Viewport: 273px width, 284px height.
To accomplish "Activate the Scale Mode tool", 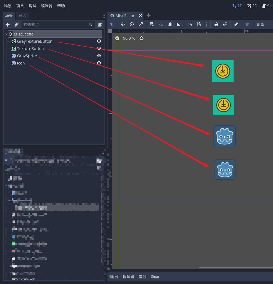I will coord(141,25).
